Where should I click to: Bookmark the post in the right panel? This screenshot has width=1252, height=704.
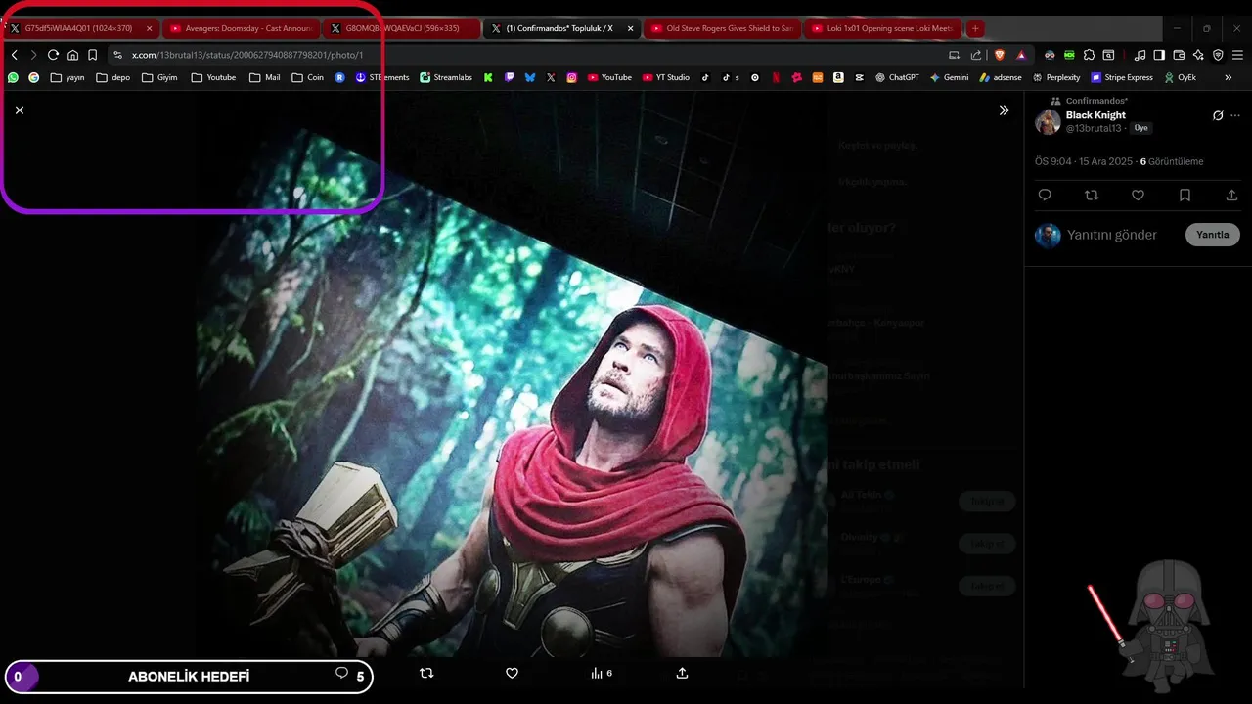1185,196
